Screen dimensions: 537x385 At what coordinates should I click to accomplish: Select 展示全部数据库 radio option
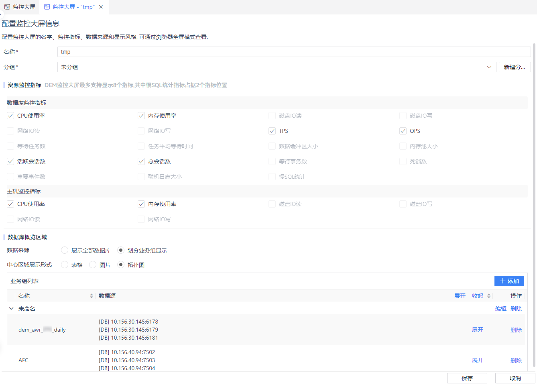click(x=65, y=250)
